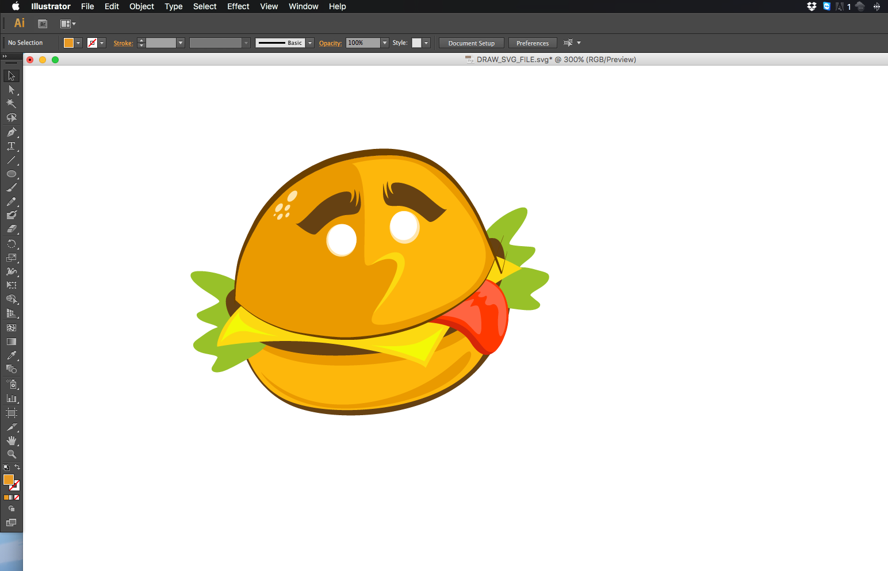The height and width of the screenshot is (571, 888).
Task: Open the Effect menu
Action: point(238,6)
